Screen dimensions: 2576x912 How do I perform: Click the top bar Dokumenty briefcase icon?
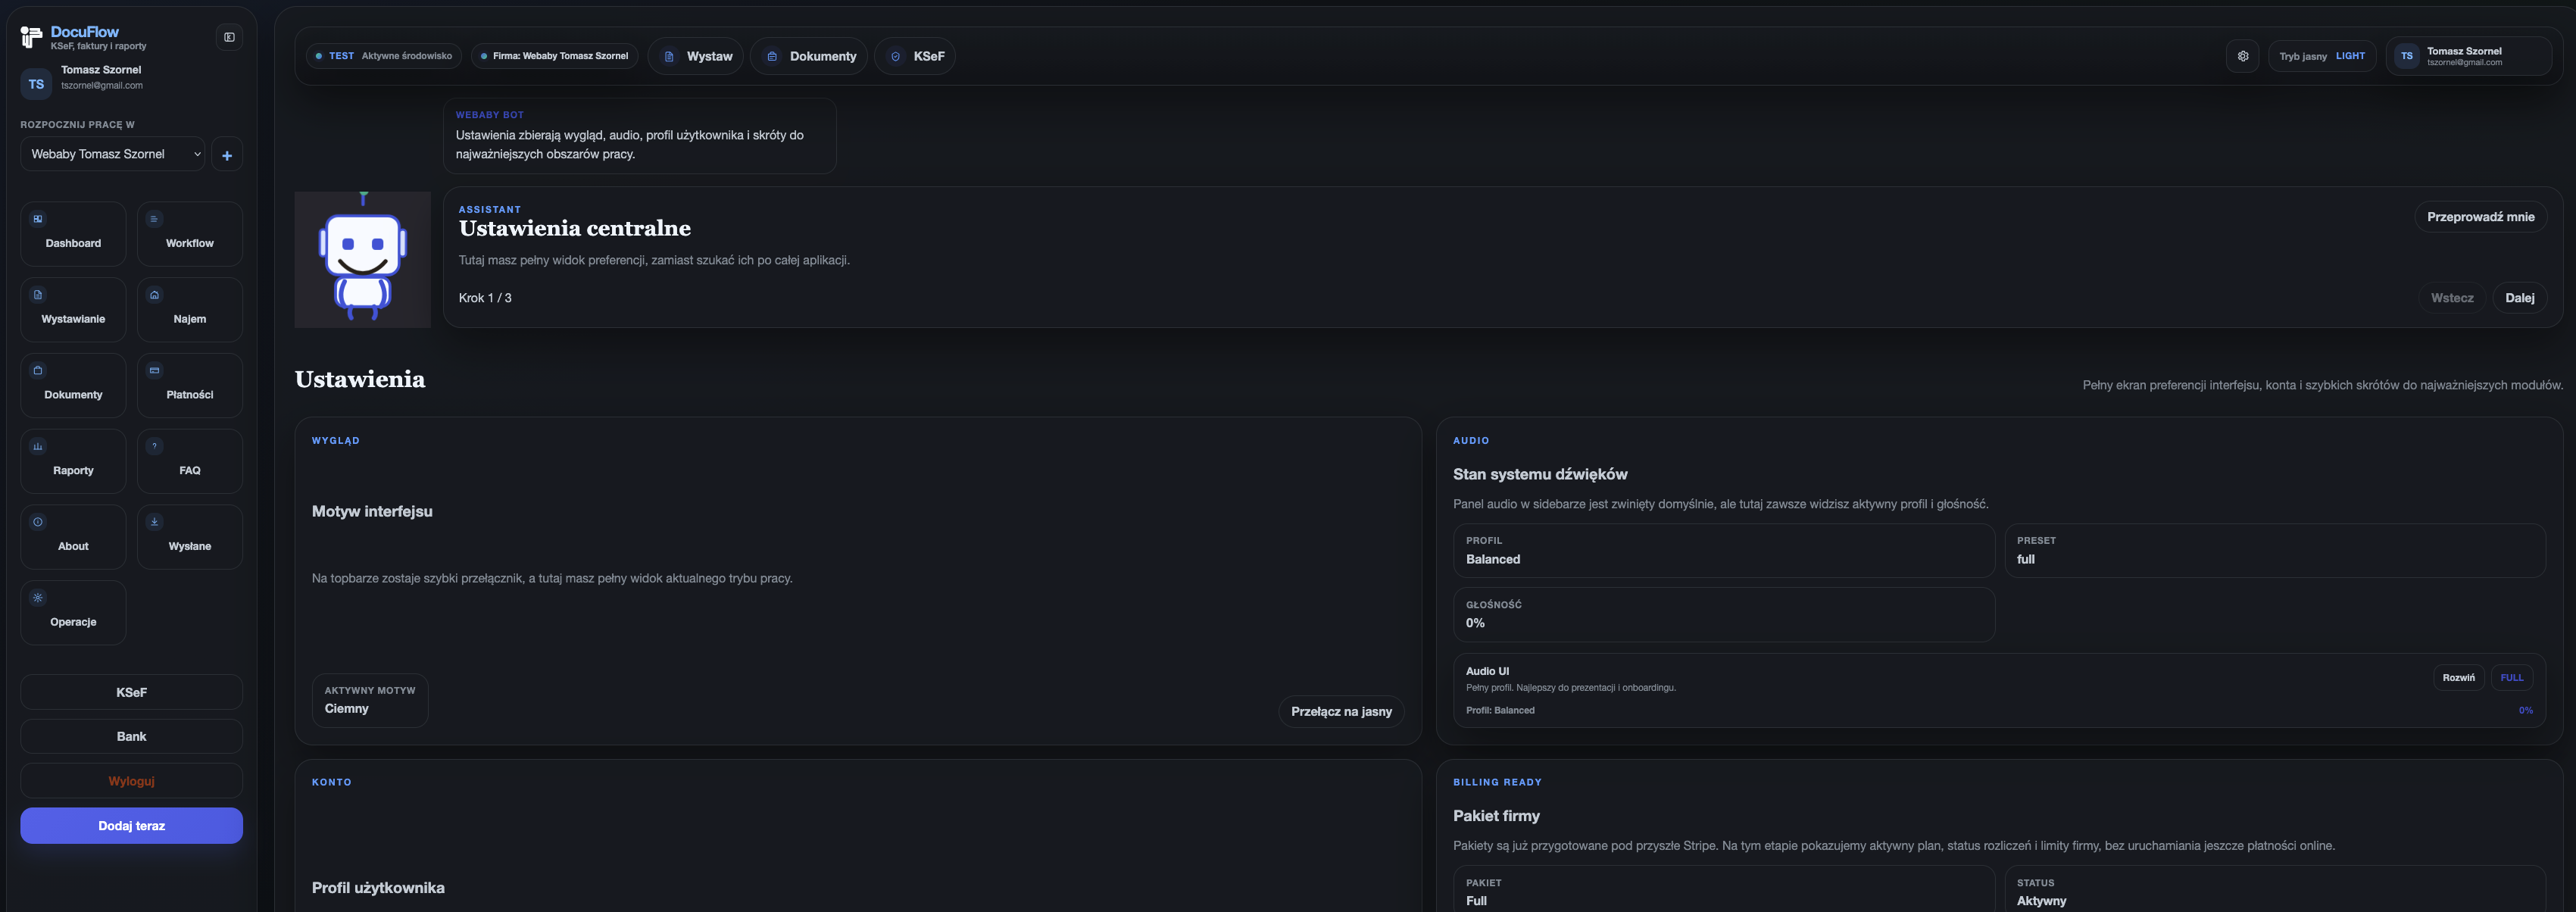click(772, 56)
